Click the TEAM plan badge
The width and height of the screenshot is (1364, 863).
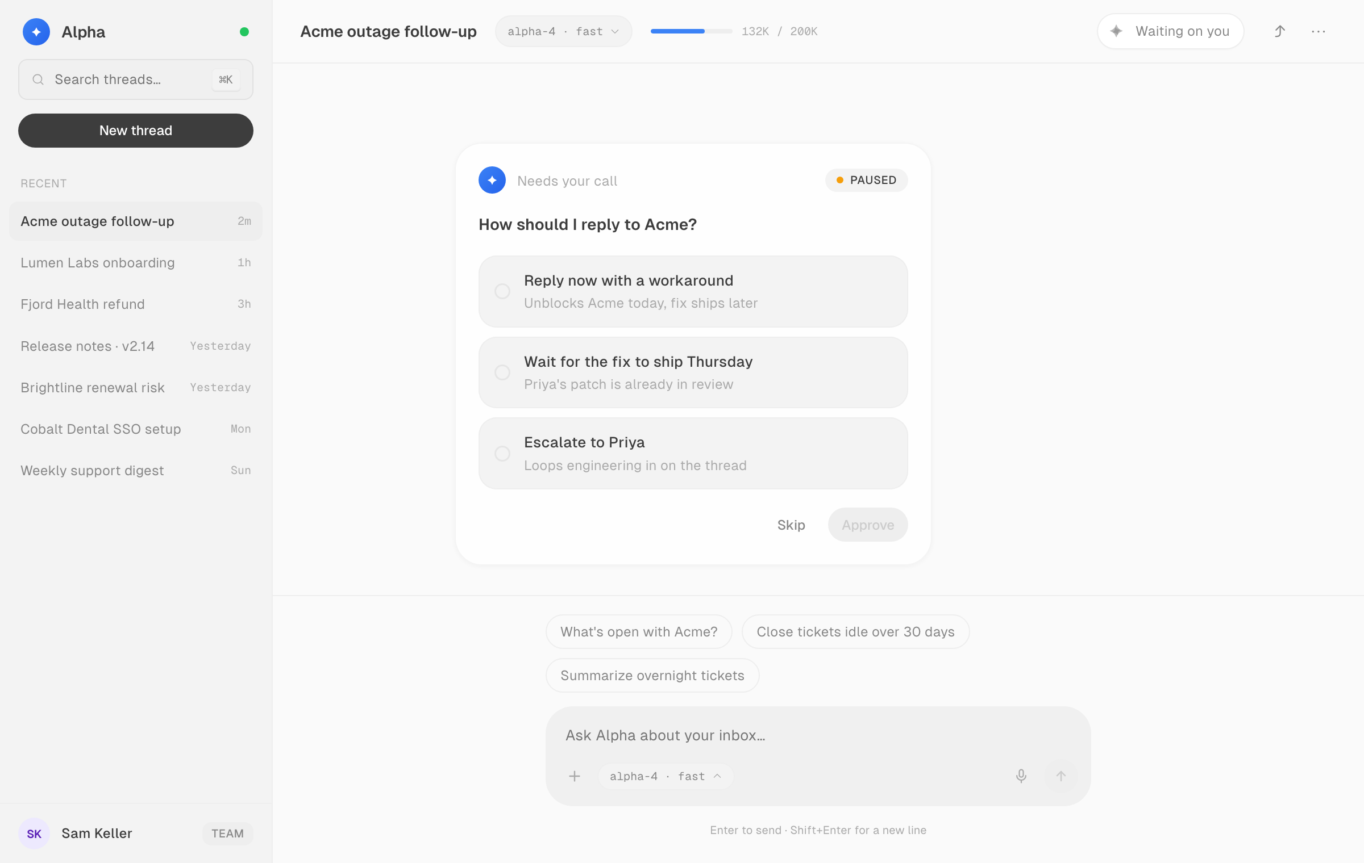coord(228,833)
